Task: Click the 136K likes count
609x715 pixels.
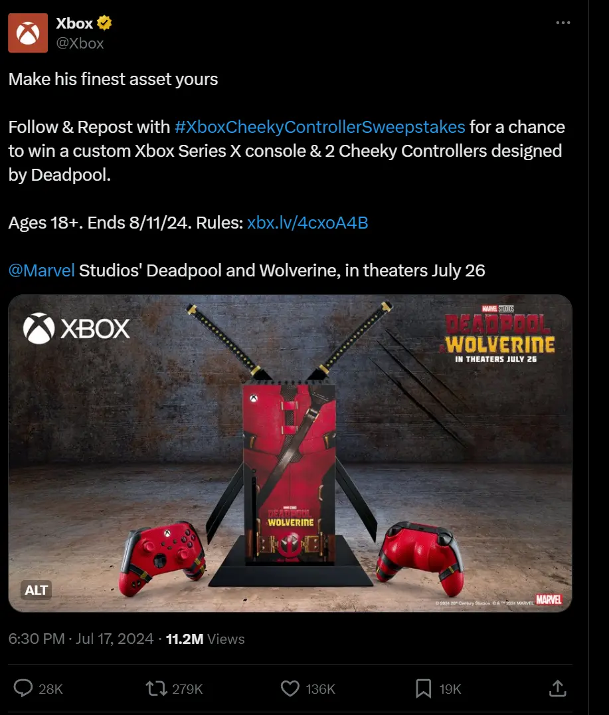Action: [321, 688]
